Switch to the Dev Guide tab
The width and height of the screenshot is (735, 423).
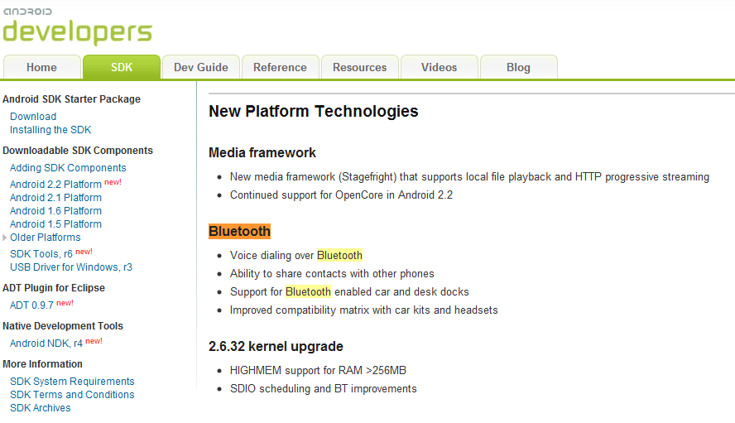tap(201, 67)
